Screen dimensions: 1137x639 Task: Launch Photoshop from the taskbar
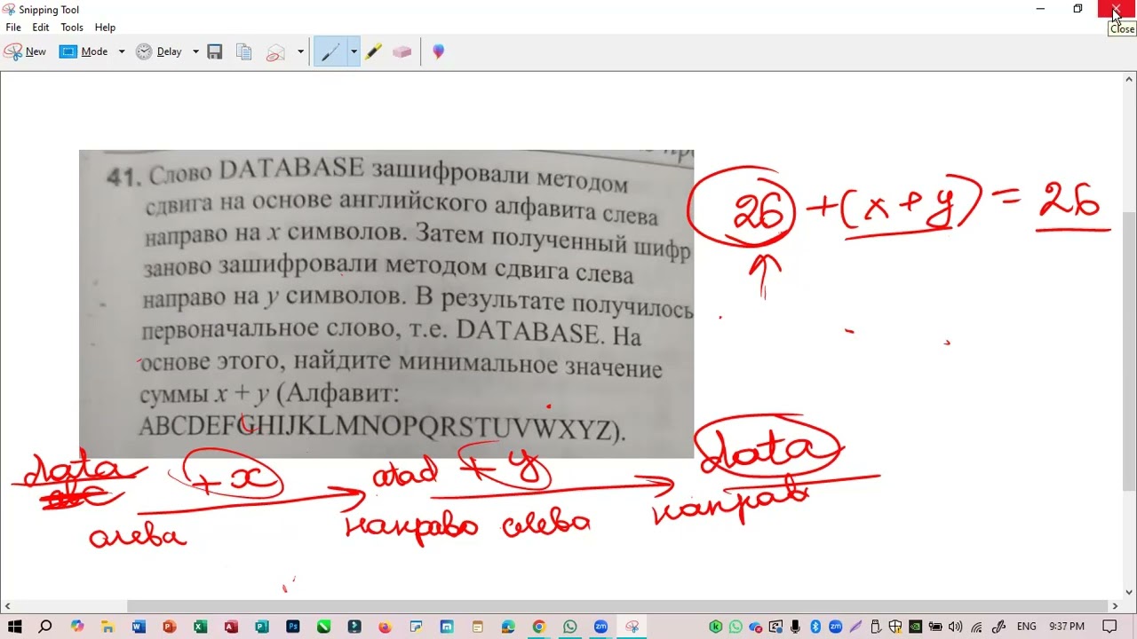coord(292,627)
